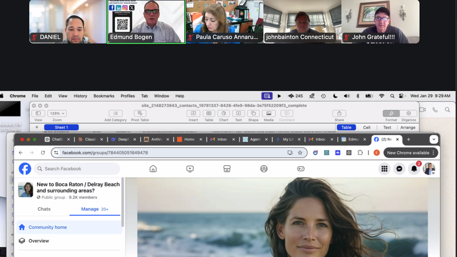Click the Chrome address bar URL
The image size is (457, 257).
point(105,153)
